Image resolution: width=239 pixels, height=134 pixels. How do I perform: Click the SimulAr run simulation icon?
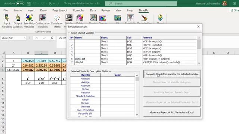pos(93,18)
